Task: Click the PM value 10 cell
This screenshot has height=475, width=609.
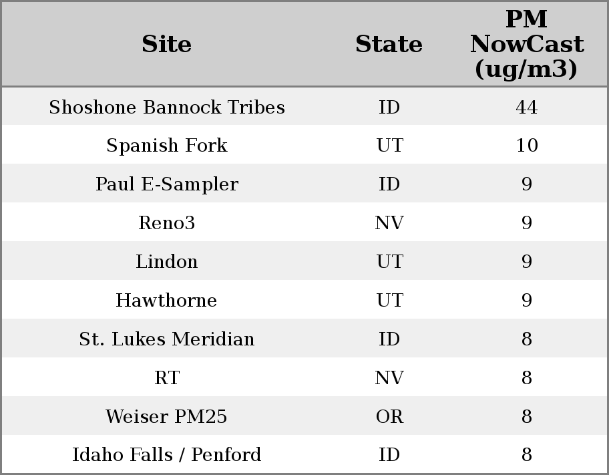Action: coord(526,146)
